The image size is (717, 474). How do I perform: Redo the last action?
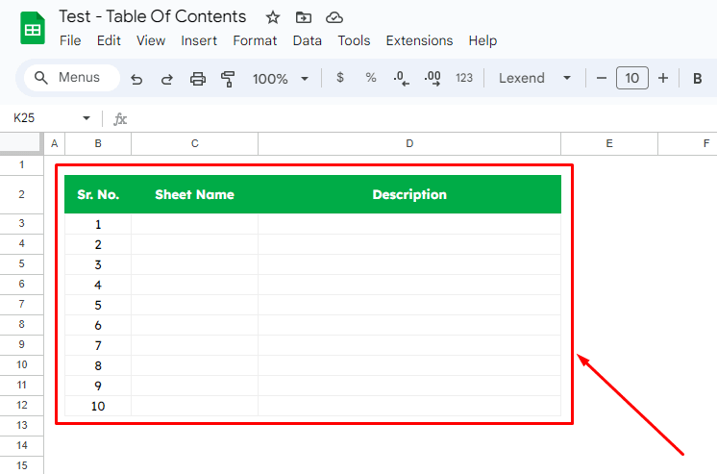(166, 79)
